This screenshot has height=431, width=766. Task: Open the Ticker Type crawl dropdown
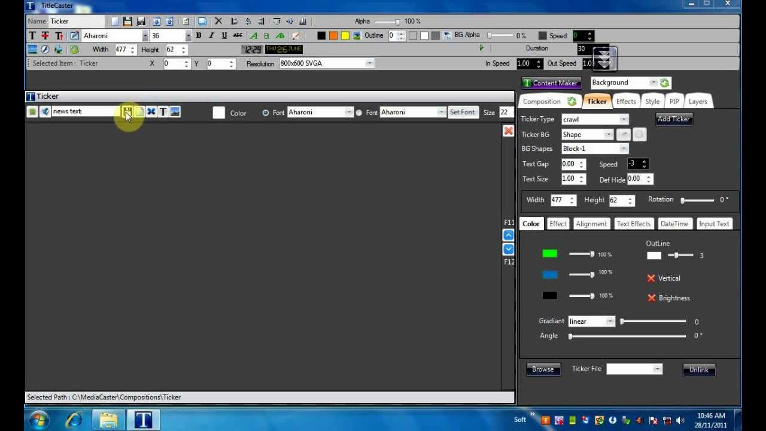pos(594,119)
